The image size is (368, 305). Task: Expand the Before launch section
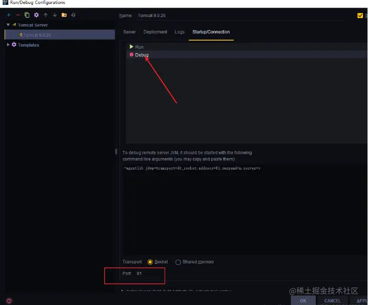pyautogui.click(x=122, y=290)
